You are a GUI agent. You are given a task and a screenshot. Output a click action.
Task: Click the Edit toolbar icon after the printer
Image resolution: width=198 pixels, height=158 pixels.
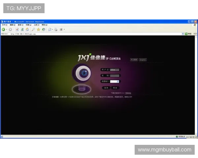tap(61, 30)
